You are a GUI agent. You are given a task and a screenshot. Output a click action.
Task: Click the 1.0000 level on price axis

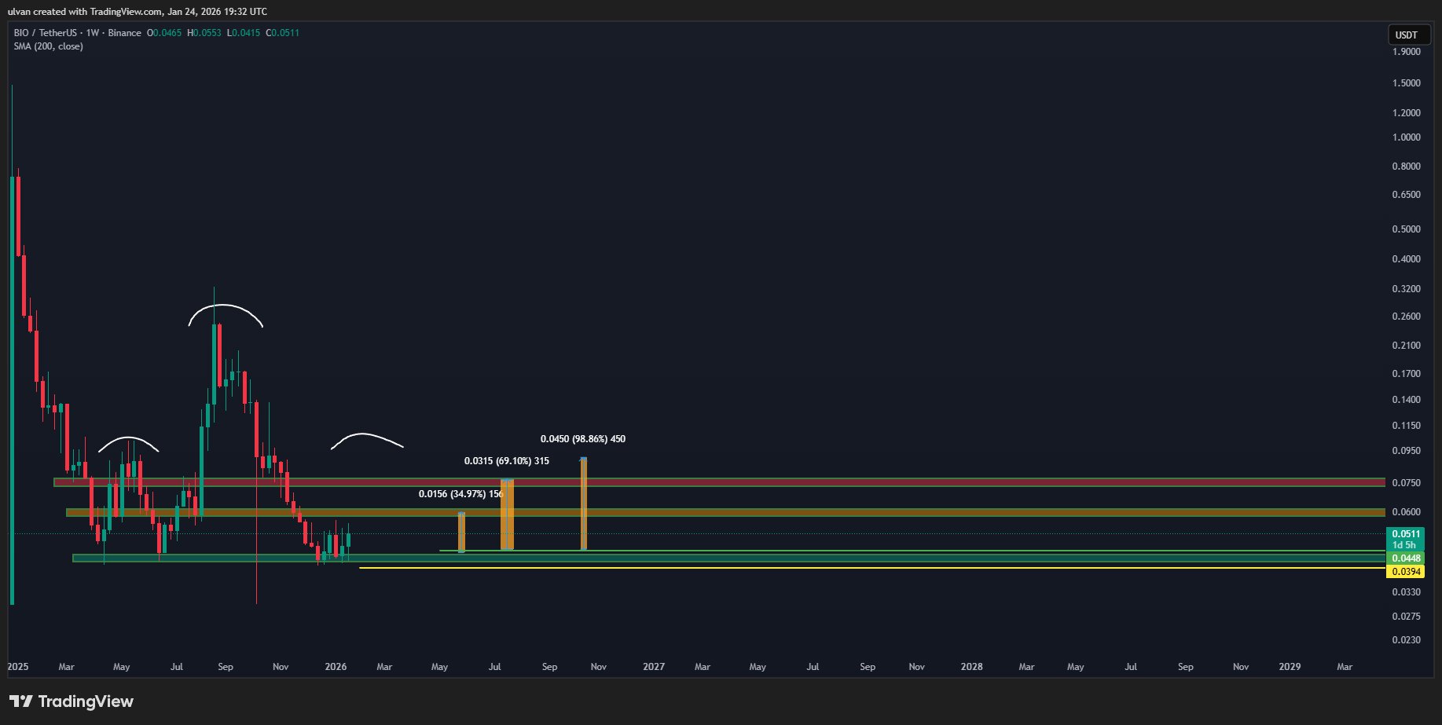pos(1406,137)
